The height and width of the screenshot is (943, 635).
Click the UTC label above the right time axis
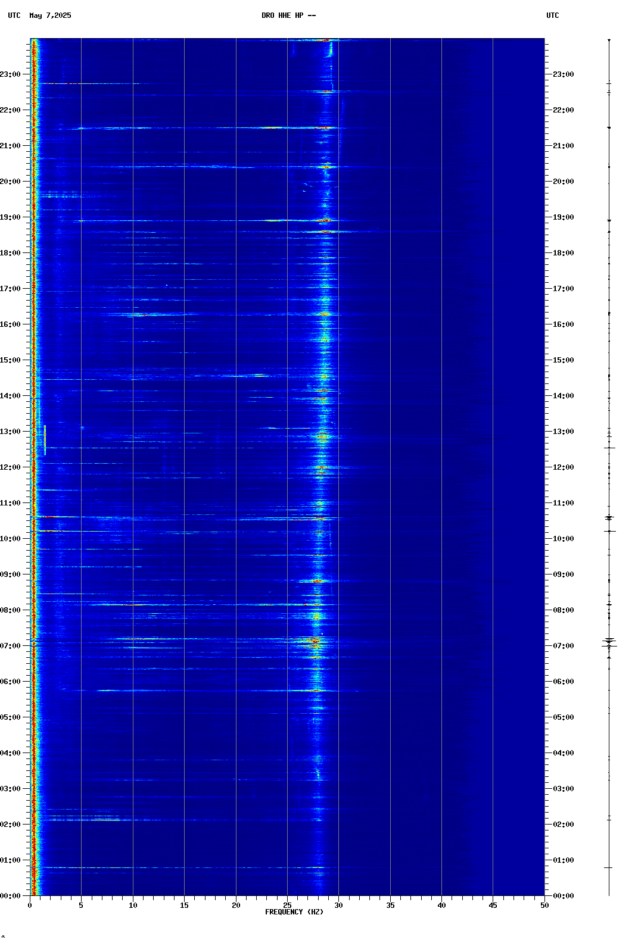tap(553, 15)
